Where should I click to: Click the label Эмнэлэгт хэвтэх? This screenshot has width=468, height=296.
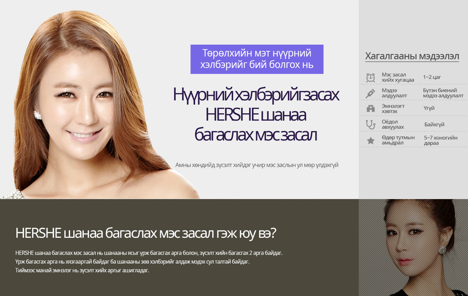pos(393,109)
